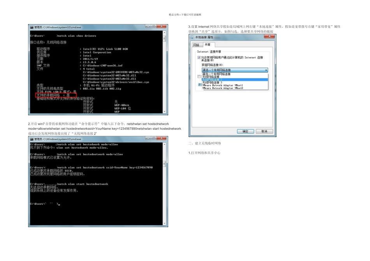
Task: Click scrollbar thumb in 'show drivers' cmd window
Action: (x=164, y=38)
